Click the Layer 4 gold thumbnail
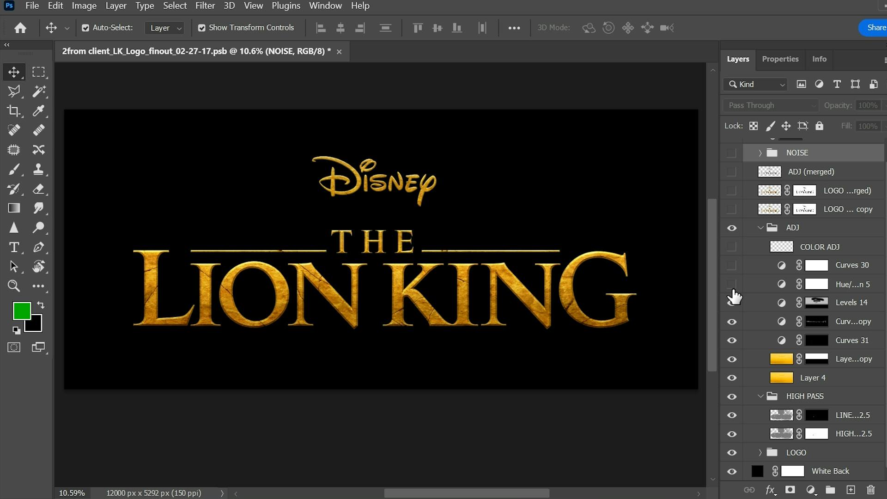887x499 pixels. click(x=781, y=378)
